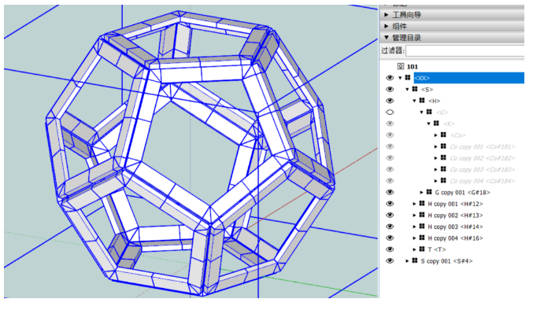Expand the G copy 001 node
The height and width of the screenshot is (310, 533).
(421, 193)
